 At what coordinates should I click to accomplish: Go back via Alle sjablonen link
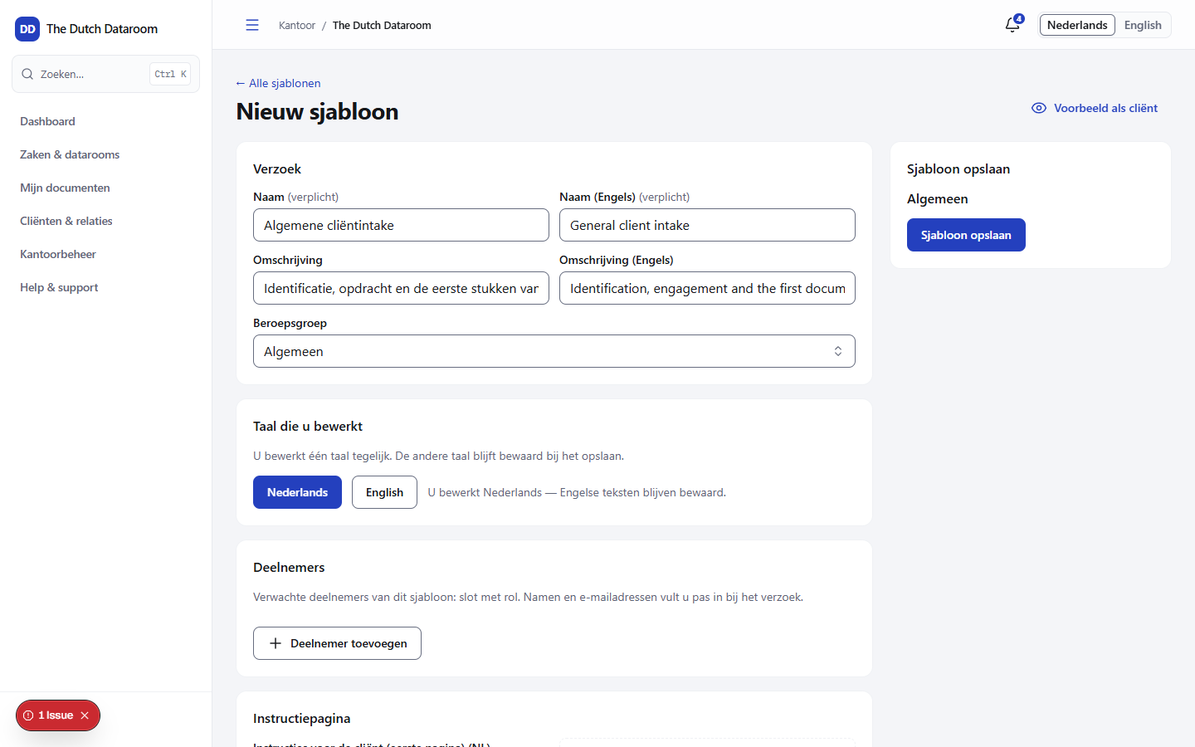278,83
